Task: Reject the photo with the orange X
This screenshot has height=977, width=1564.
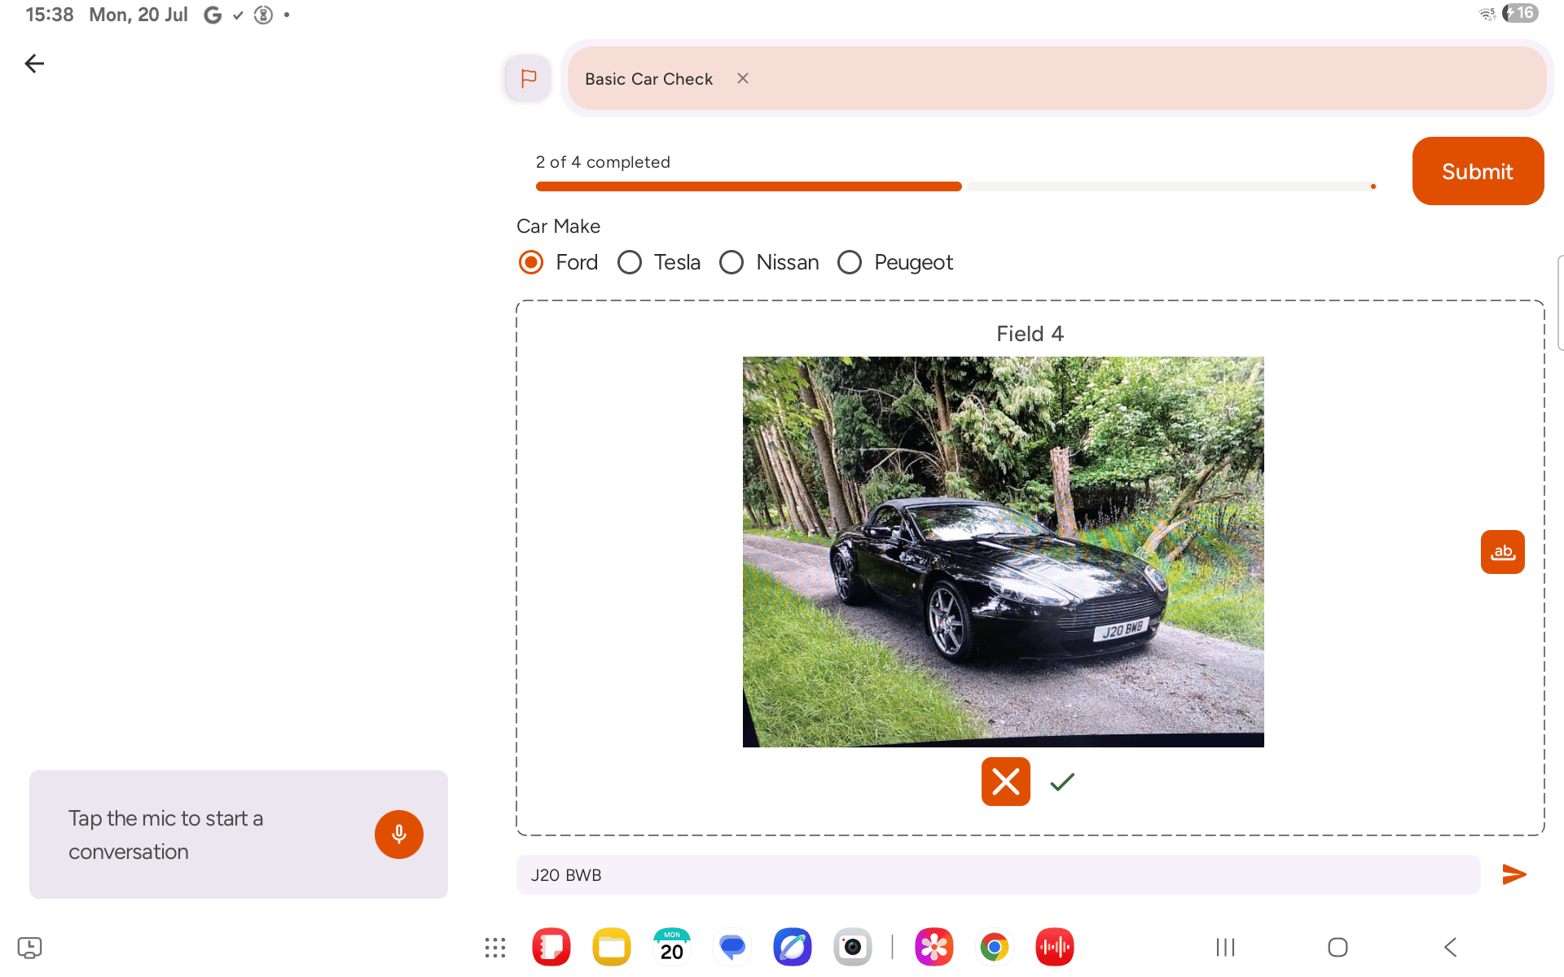Action: (1005, 782)
